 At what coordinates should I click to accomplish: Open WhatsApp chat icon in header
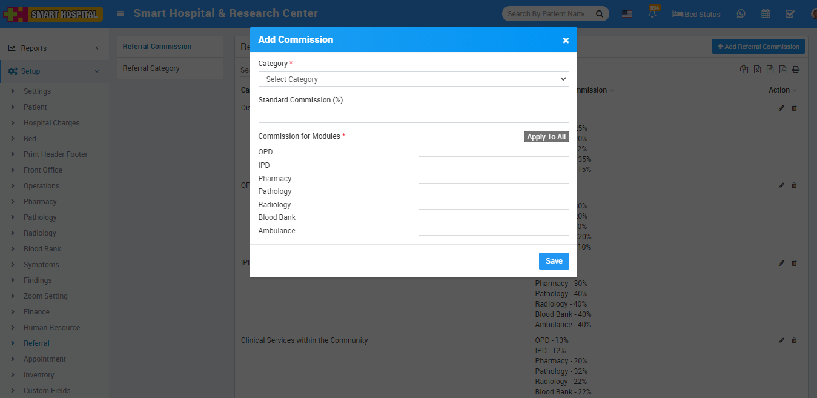tap(741, 14)
